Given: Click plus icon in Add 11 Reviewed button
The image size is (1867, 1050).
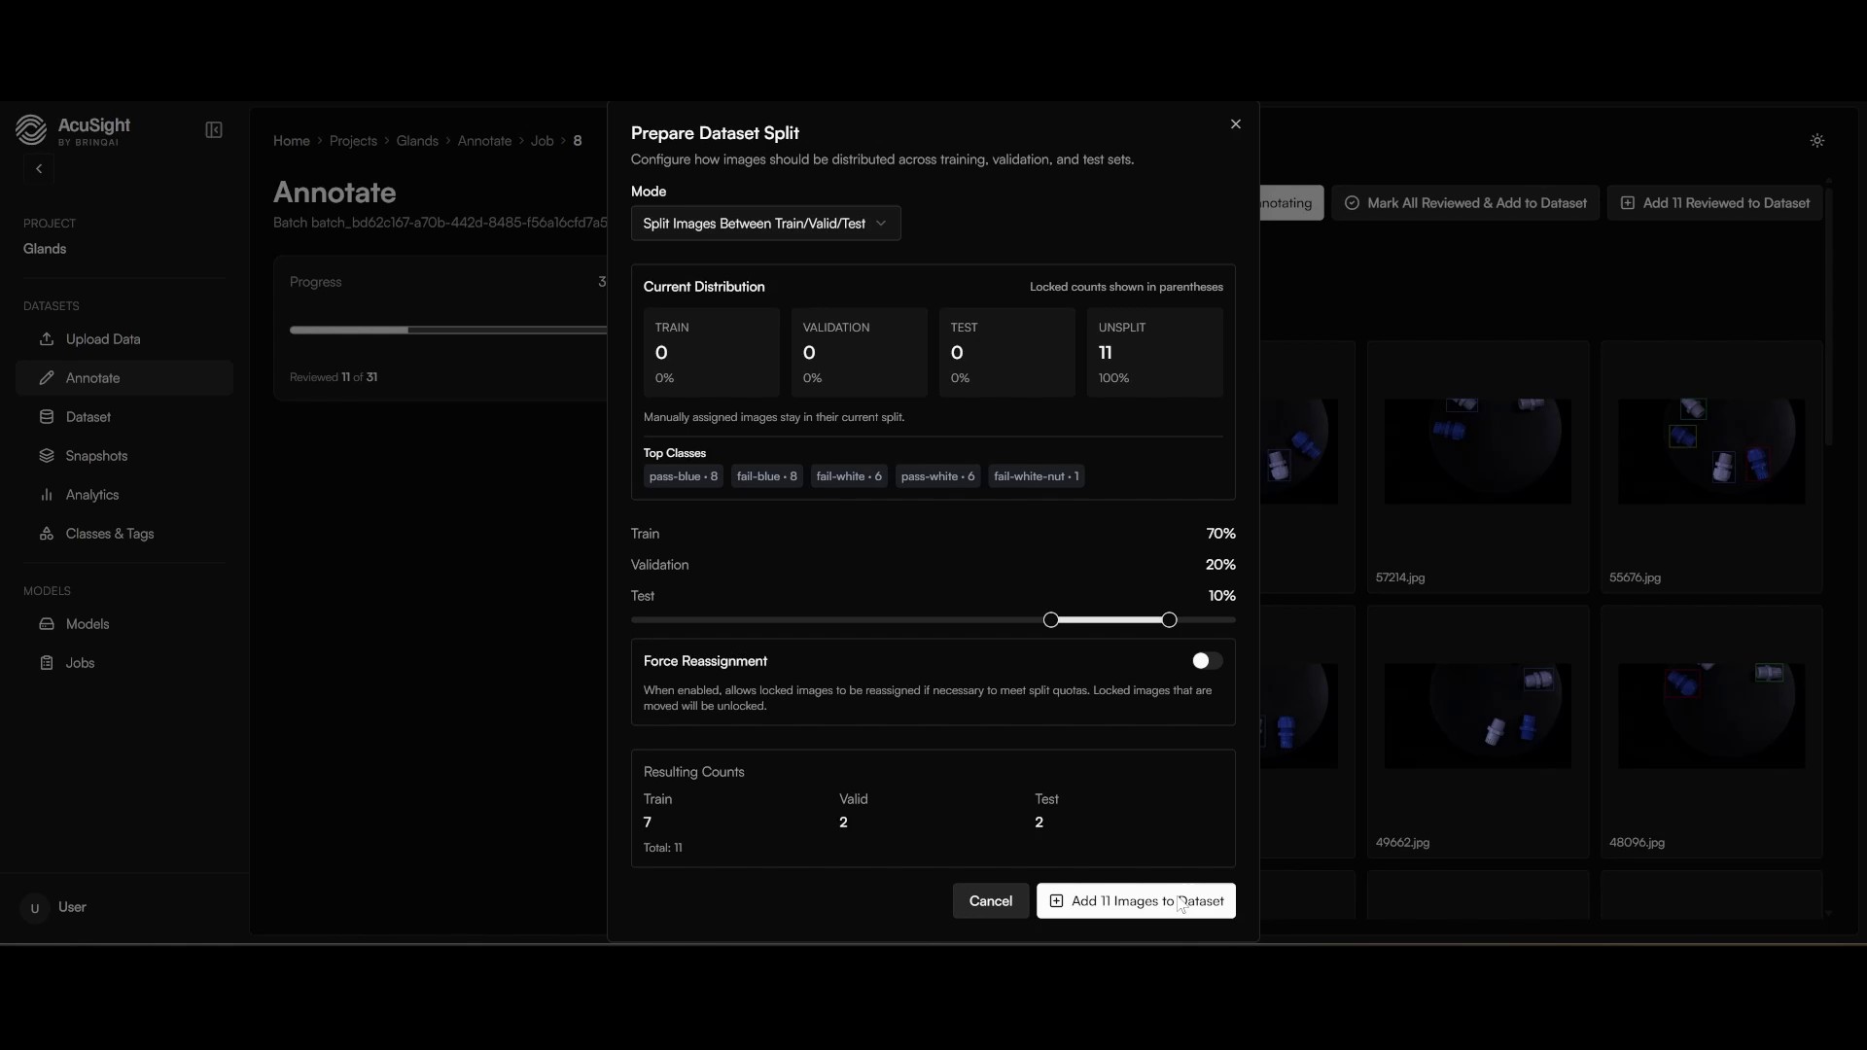Looking at the screenshot, I should 1628,203.
